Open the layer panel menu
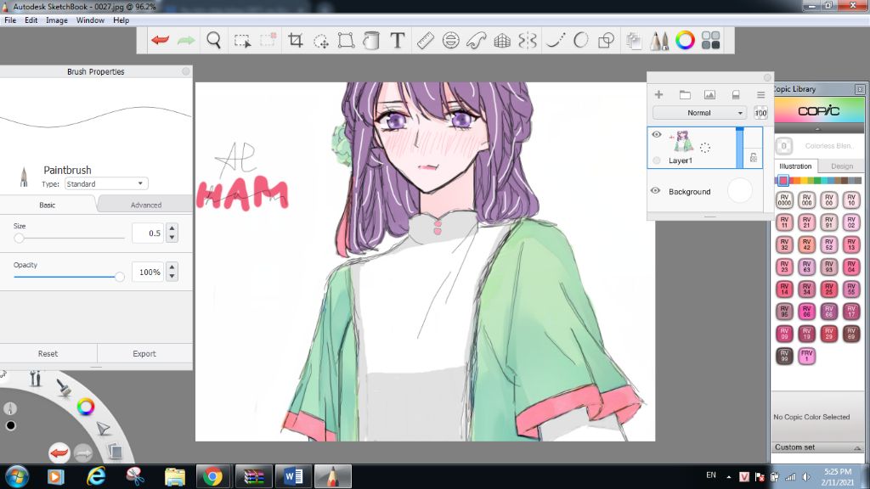 coord(760,95)
